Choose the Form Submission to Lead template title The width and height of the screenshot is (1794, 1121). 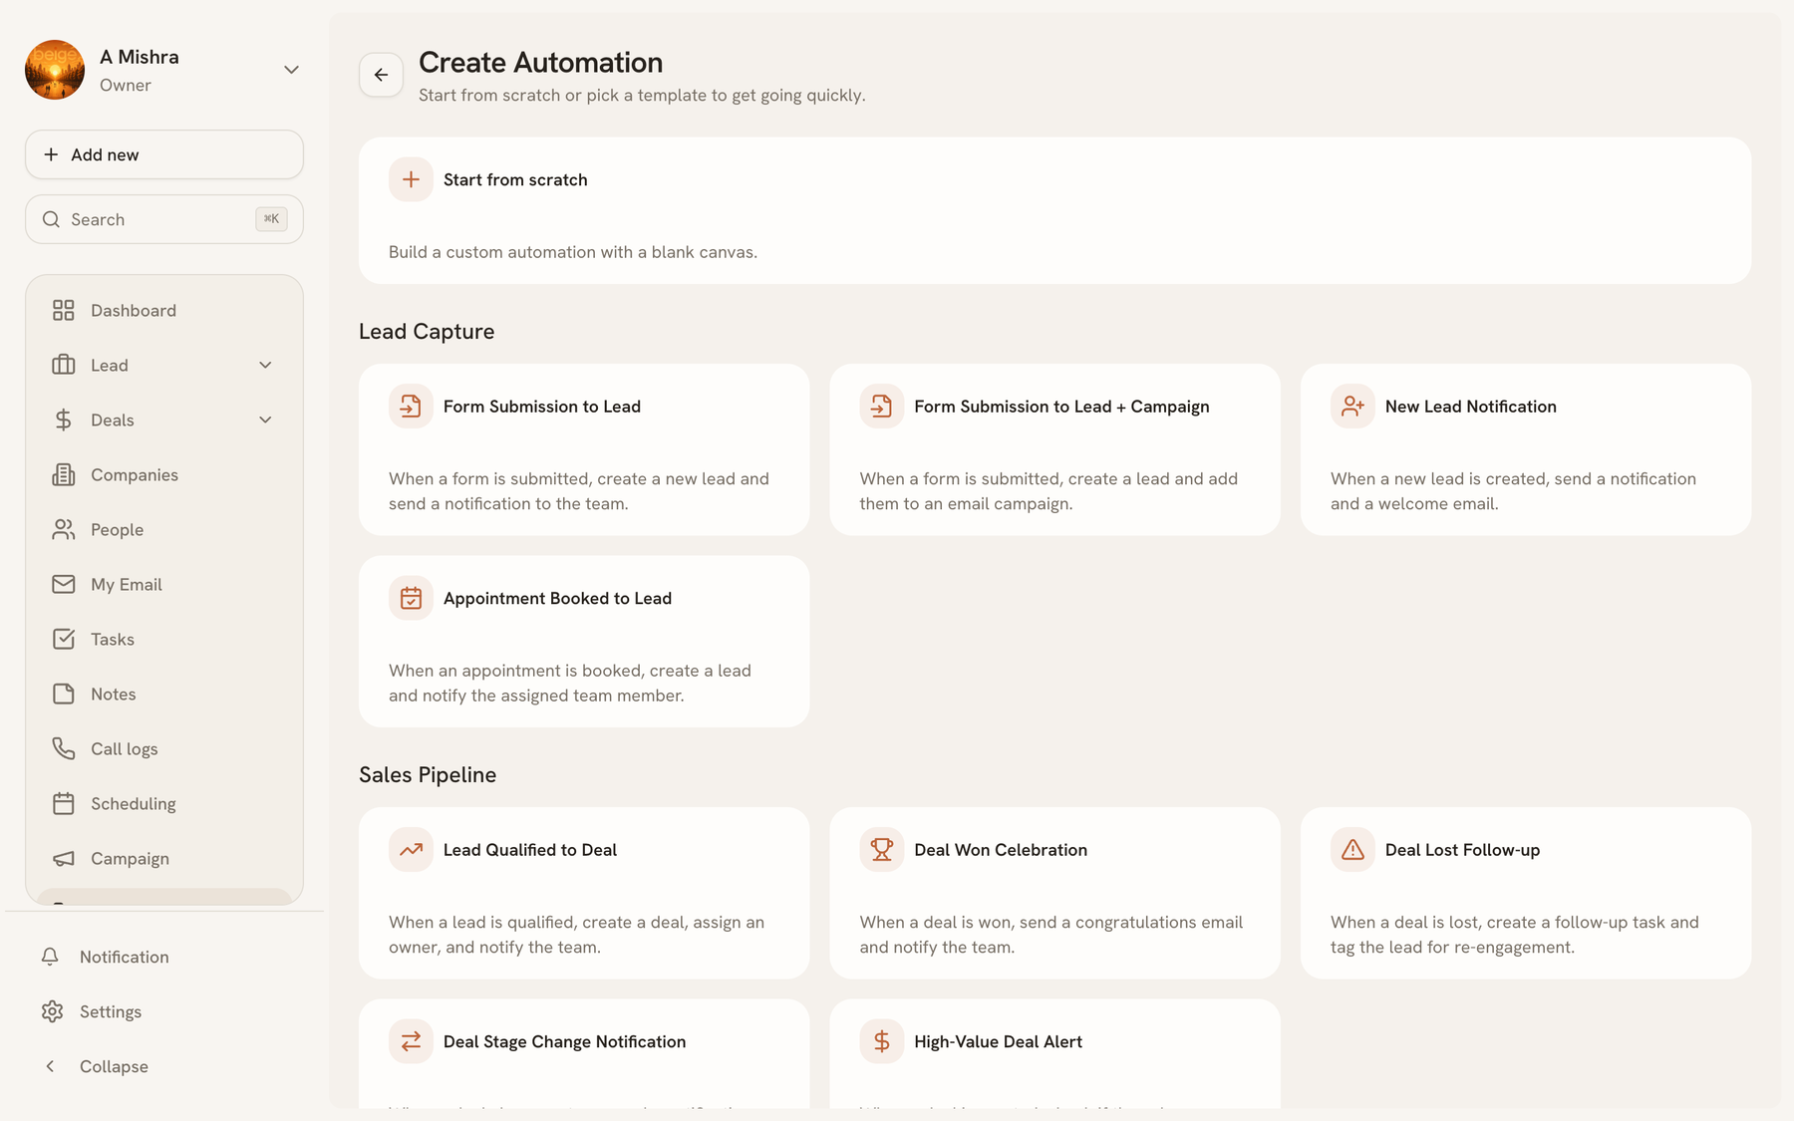542,406
